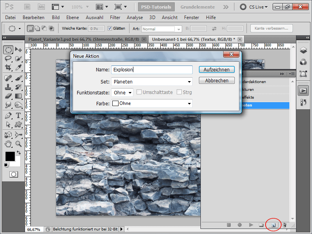Choose Add to selection mode
This screenshot has width=312, height=234.
37,28
